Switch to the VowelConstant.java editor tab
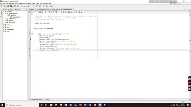 click(x=44, y=10)
